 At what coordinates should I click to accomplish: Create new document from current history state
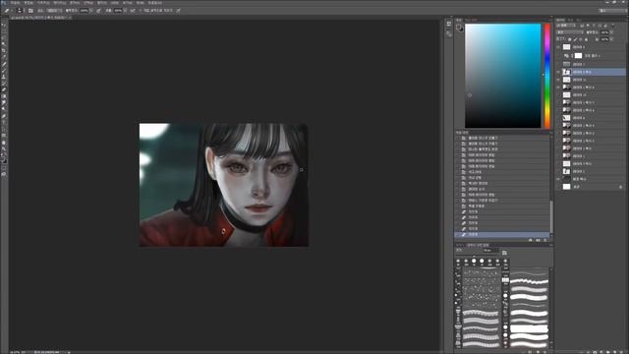click(531, 240)
